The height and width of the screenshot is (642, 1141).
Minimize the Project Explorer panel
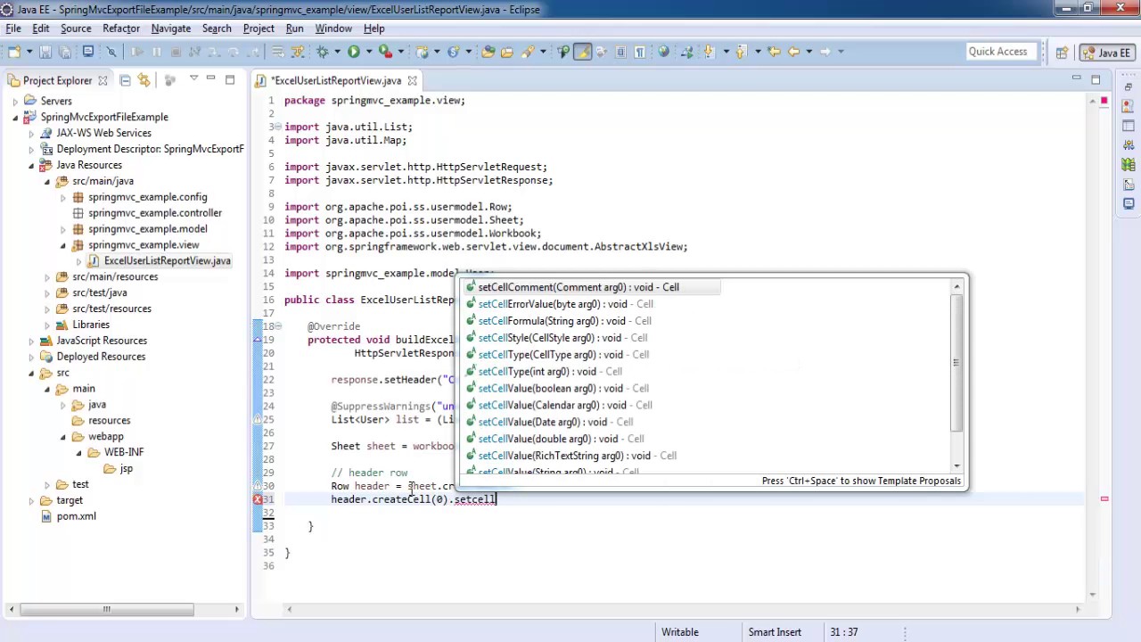tap(210, 79)
